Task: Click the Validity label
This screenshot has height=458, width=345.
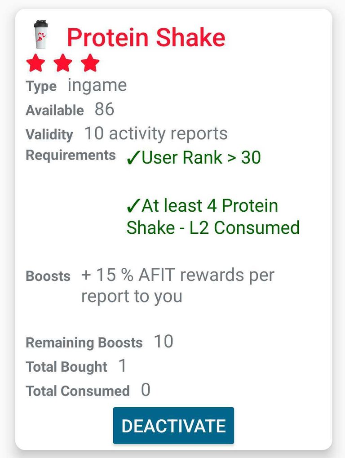Action: pyautogui.click(x=49, y=135)
